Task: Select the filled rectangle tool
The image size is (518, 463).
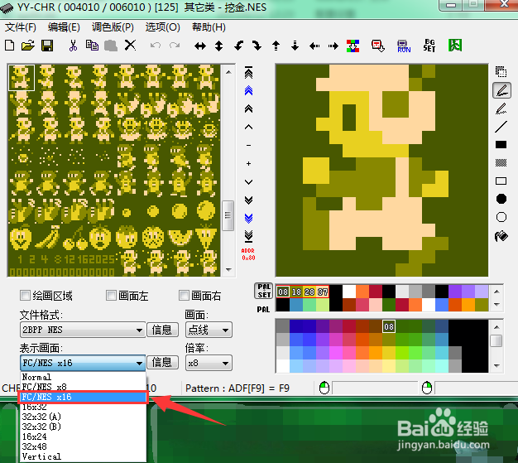Action: click(501, 144)
